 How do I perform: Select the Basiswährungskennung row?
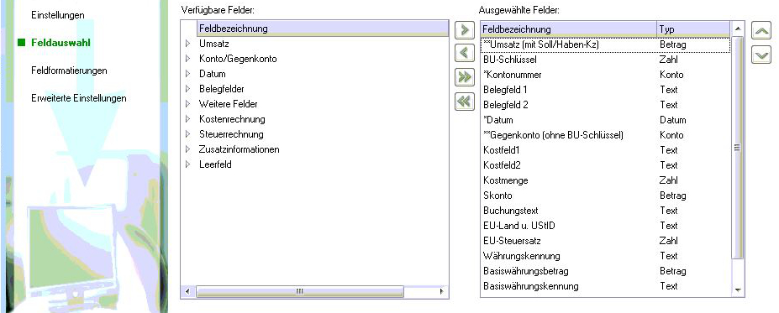pos(606,286)
